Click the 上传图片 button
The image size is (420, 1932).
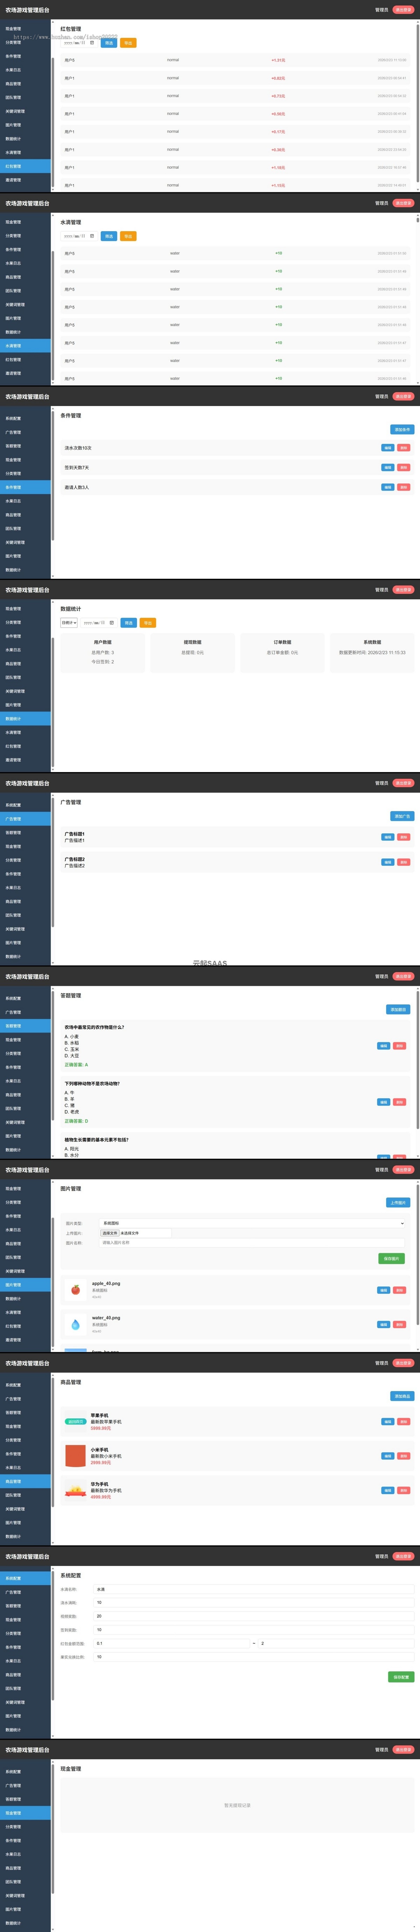pos(398,1202)
